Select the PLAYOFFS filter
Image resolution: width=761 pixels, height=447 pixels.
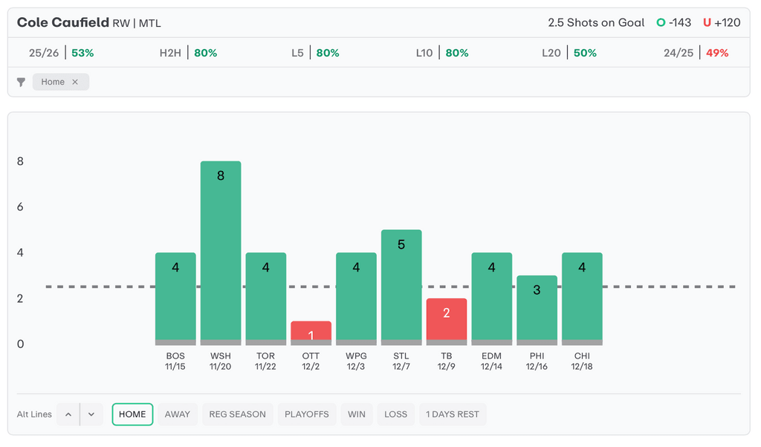tap(307, 414)
